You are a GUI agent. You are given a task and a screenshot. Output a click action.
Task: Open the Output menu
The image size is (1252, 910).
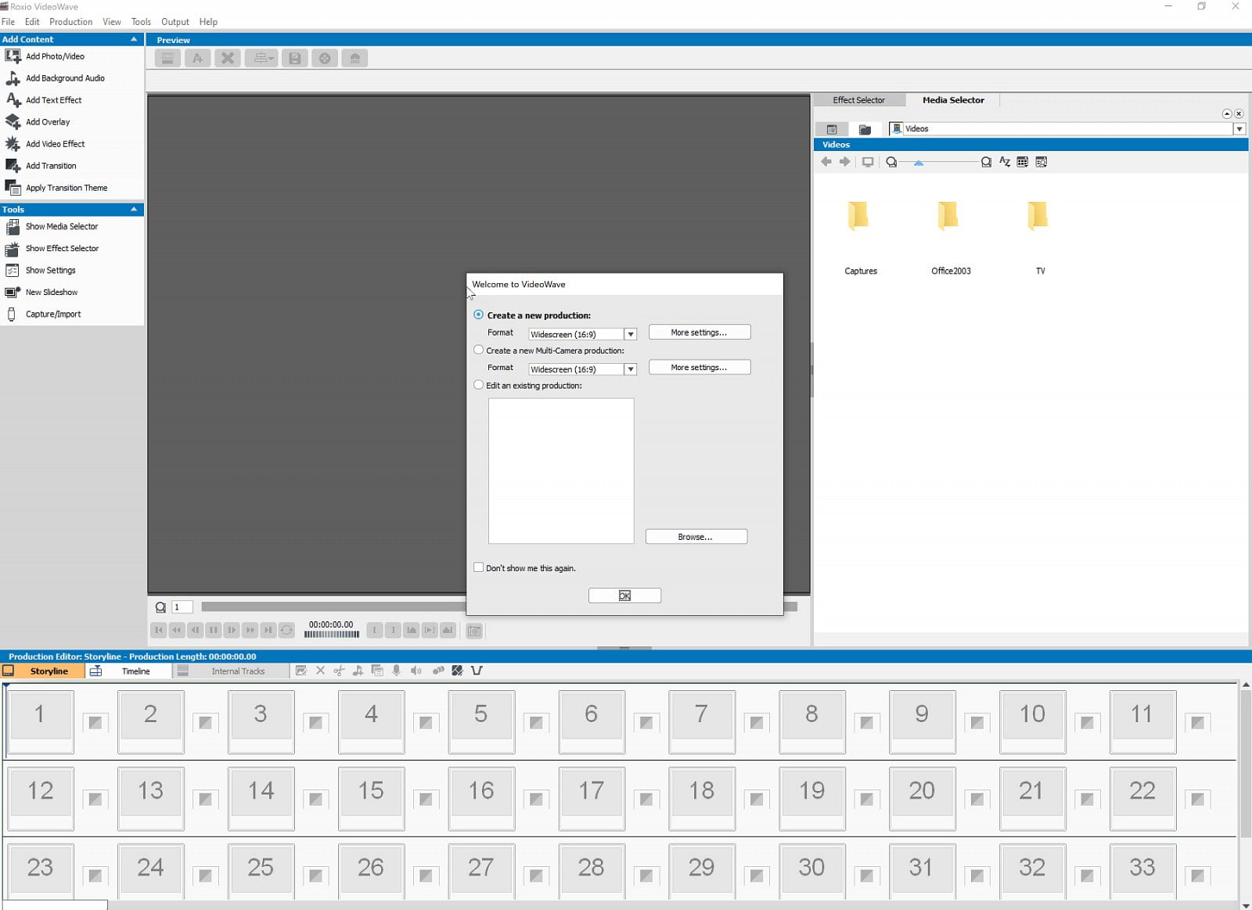coord(175,22)
